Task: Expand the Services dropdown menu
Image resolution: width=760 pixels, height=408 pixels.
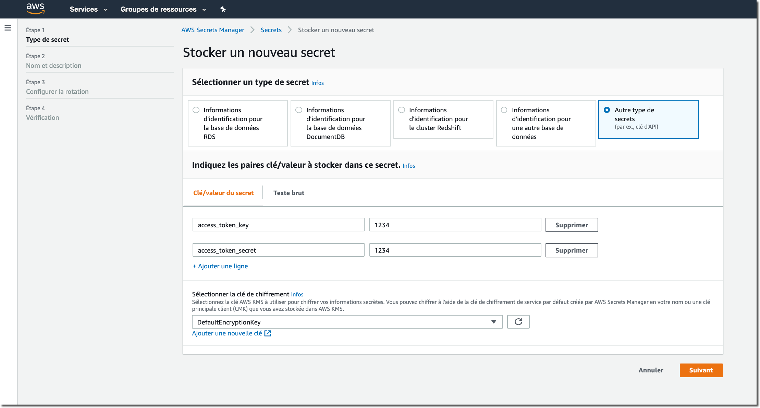Action: click(x=88, y=9)
